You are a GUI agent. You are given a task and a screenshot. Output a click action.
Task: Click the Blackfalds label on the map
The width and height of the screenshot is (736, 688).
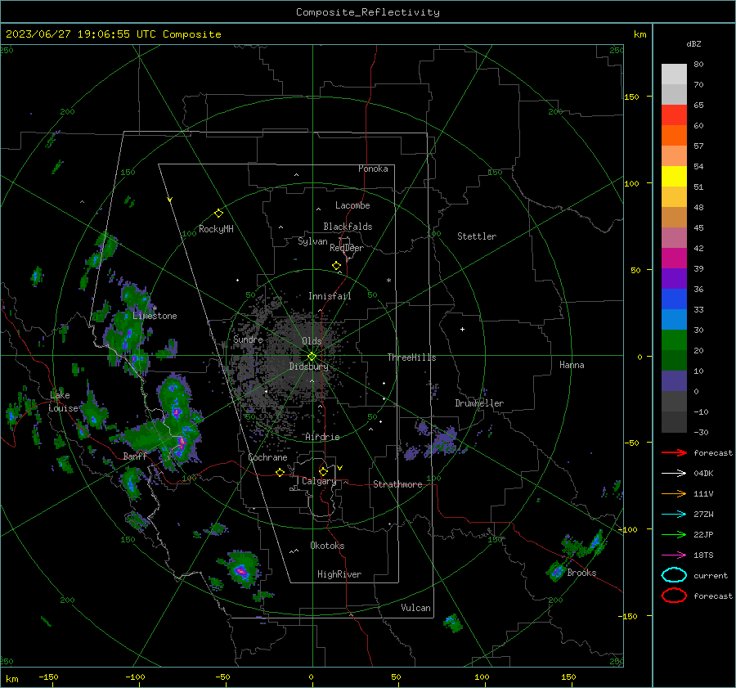pos(348,227)
